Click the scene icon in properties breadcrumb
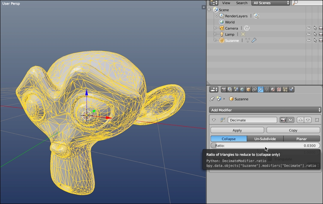 219,99
